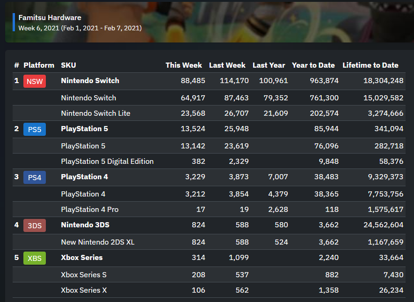
Task: Click rank number 1 in the table
Action: point(17,81)
